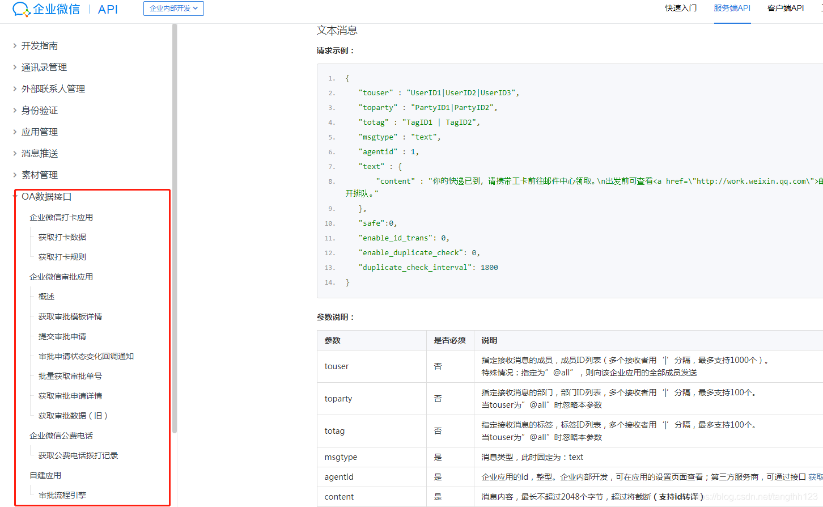823x507 pixels.
Task: Follow the 获取 link in agentid row
Action: tap(816, 477)
